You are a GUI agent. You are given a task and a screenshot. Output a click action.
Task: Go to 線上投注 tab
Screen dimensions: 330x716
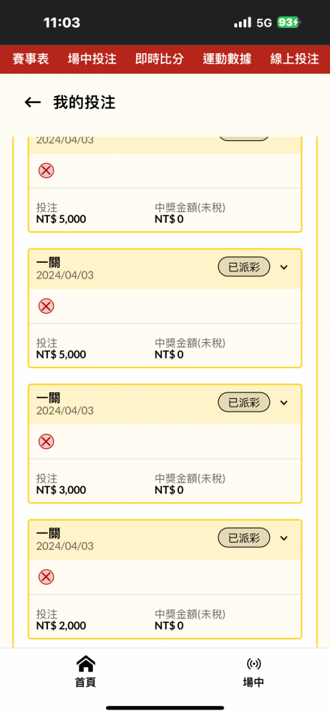[x=295, y=59]
